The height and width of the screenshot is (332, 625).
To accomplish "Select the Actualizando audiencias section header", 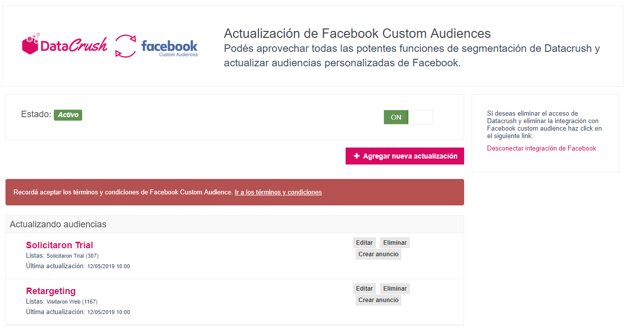I will 235,224.
